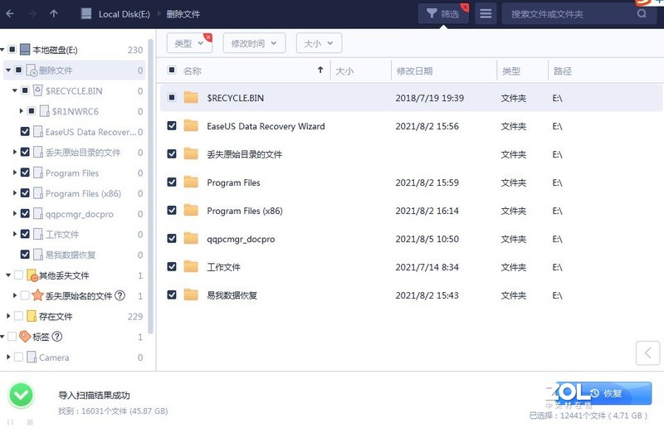Open the 筛选 filter button
Screen dimensions: 664x428
(443, 13)
